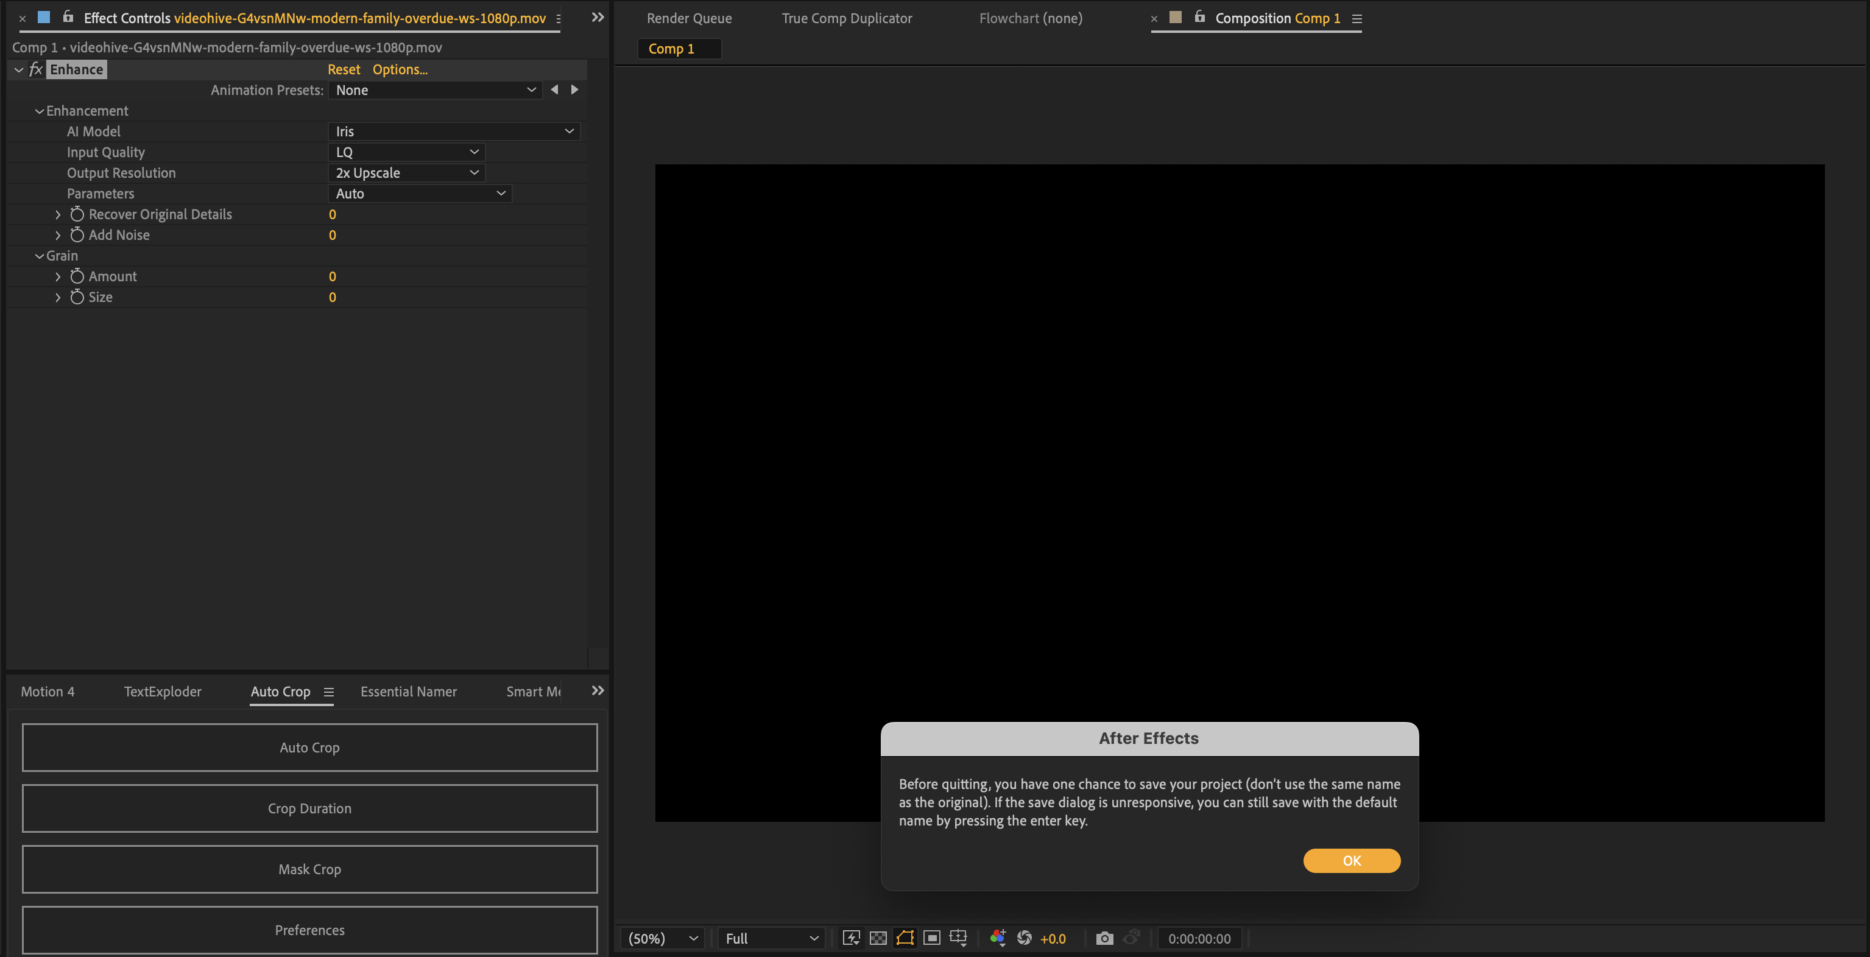
Task: Click the stopwatch for Recover Original Details
Action: coord(77,214)
